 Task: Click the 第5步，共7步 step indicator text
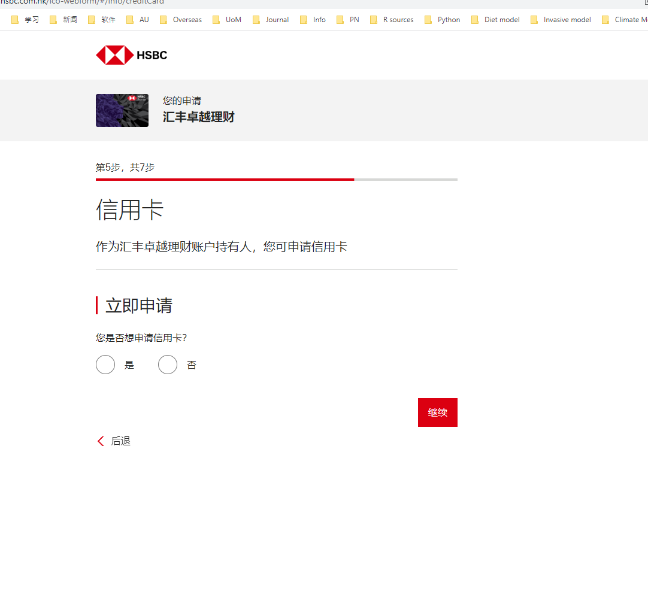[125, 167]
